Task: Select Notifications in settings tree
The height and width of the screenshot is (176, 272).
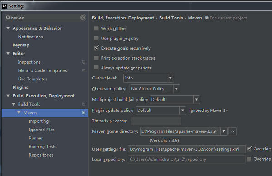Action: tap(30, 37)
